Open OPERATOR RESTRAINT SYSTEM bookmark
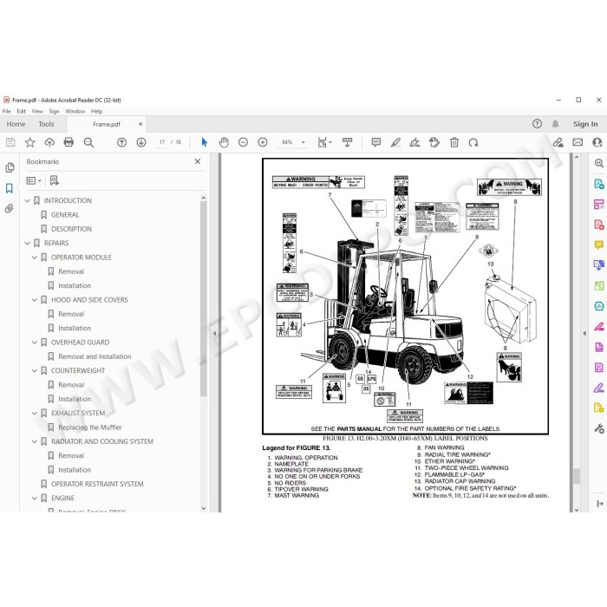The image size is (607, 607). [x=97, y=484]
